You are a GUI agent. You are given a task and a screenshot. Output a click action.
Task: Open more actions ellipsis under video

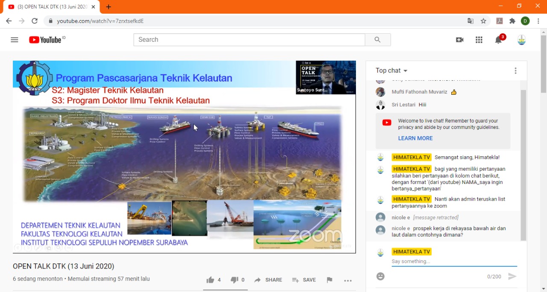point(348,280)
